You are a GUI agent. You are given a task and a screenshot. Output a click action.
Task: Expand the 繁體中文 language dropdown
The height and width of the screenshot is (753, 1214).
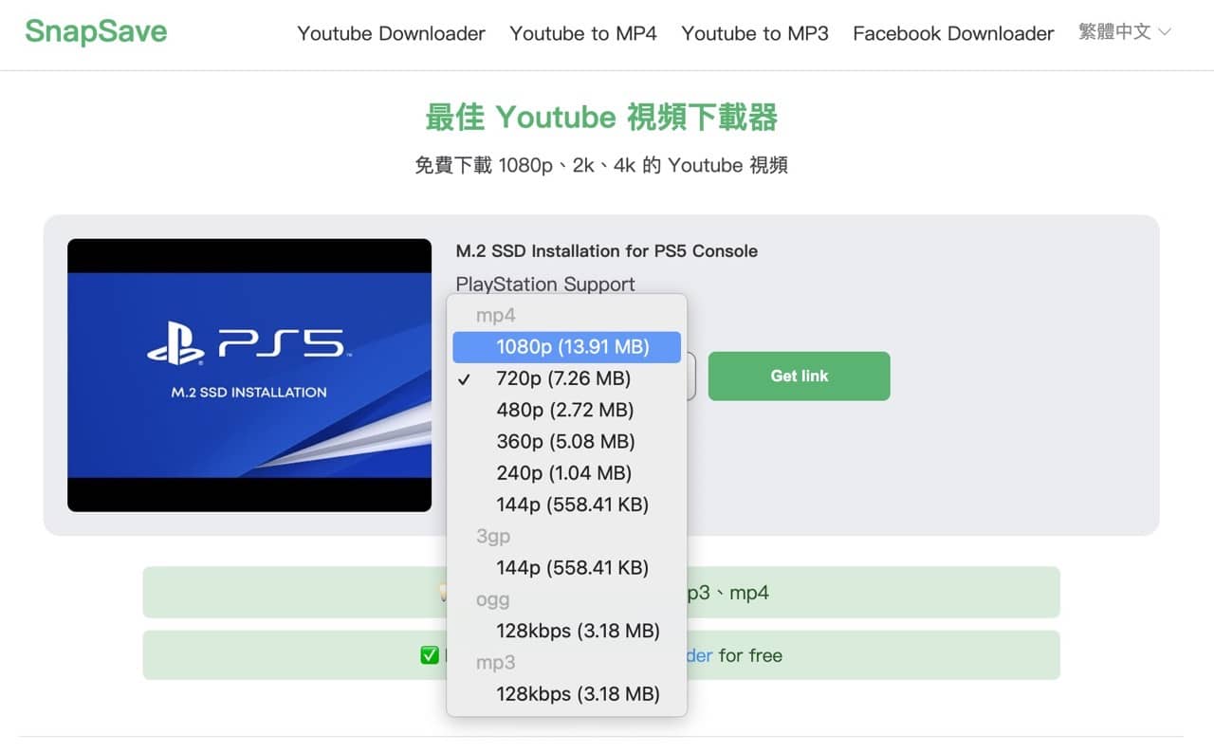(1125, 32)
